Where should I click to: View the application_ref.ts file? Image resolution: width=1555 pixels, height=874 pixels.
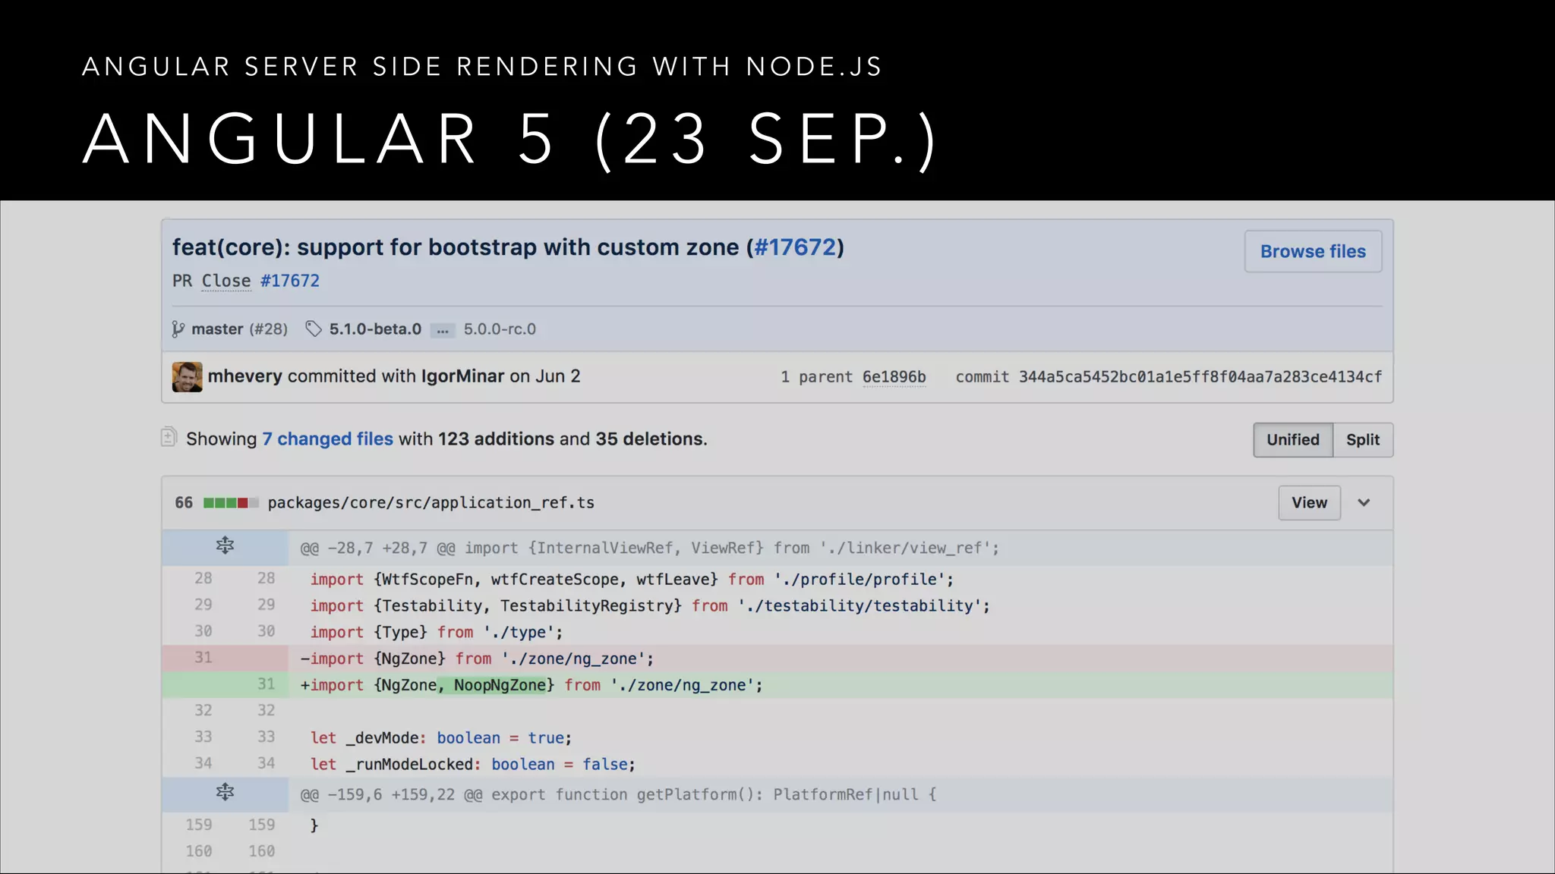click(1309, 503)
